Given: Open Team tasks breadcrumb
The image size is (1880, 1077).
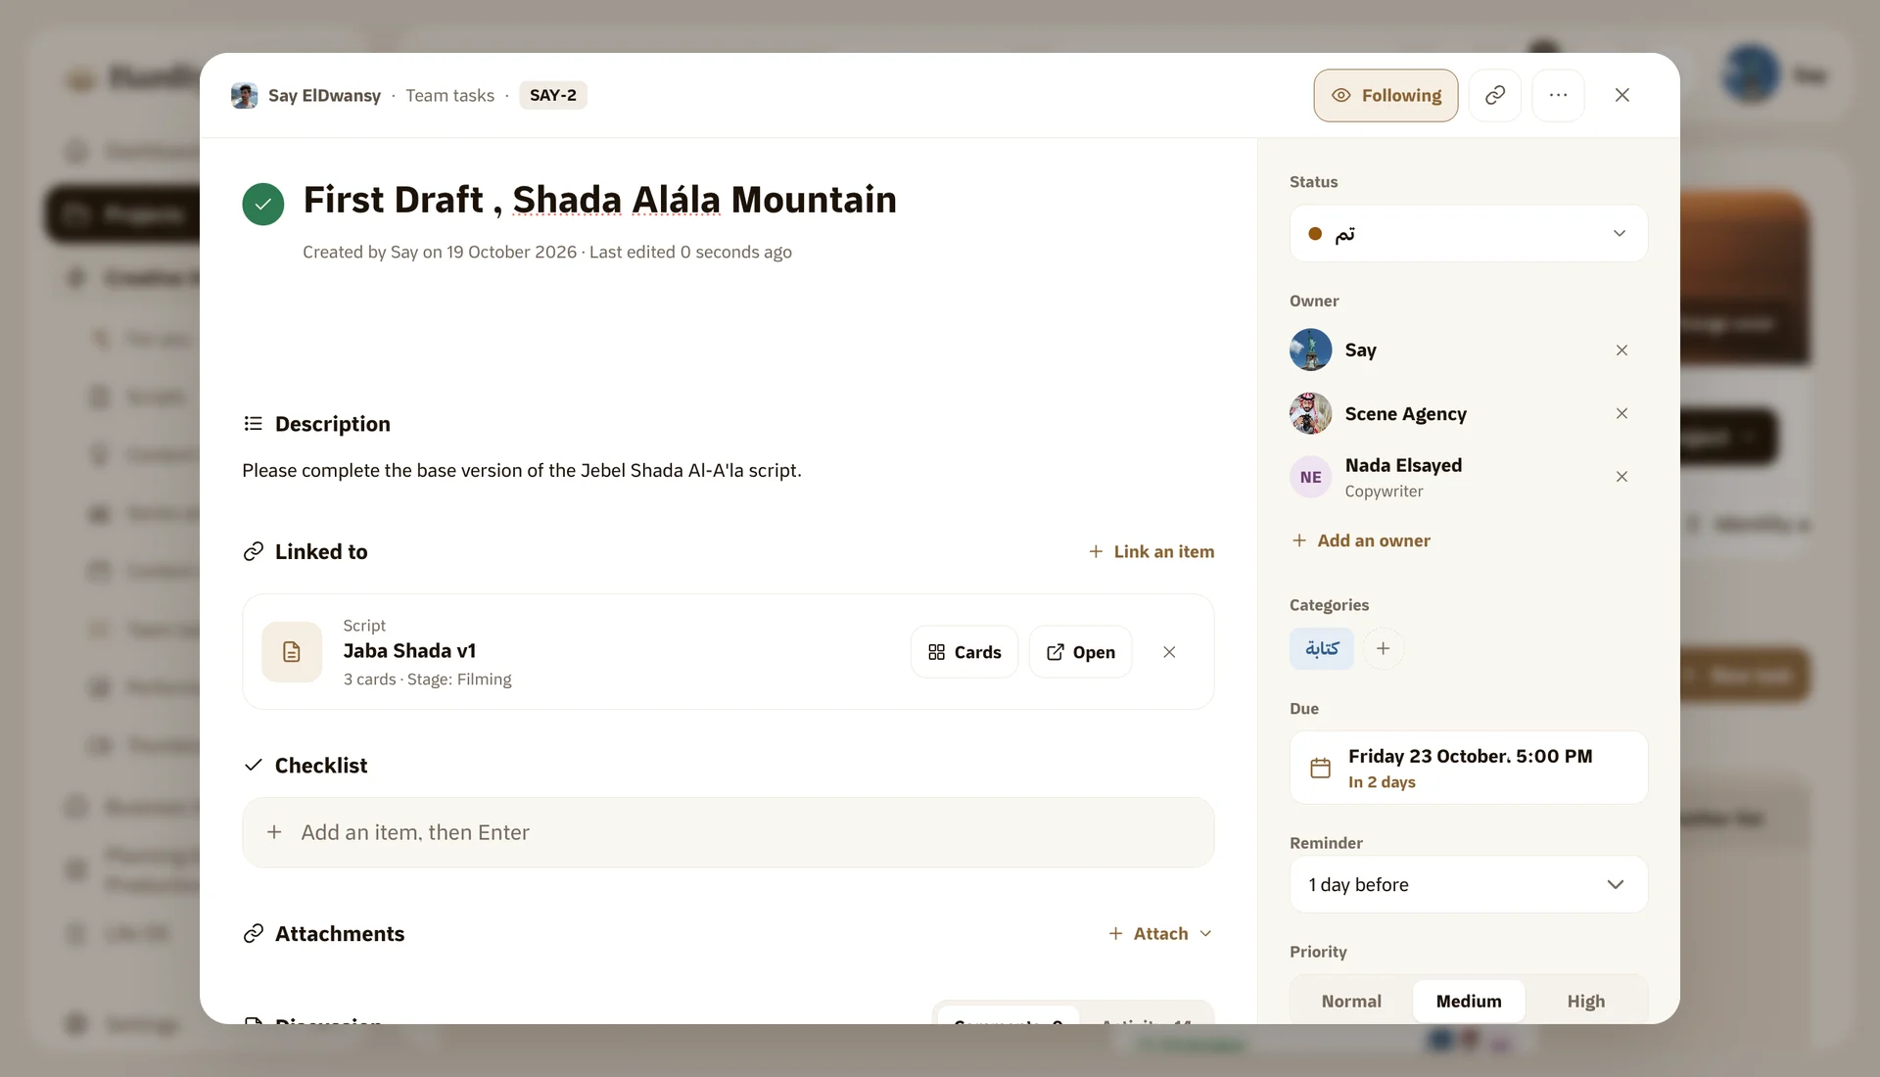Looking at the screenshot, I should (x=450, y=95).
